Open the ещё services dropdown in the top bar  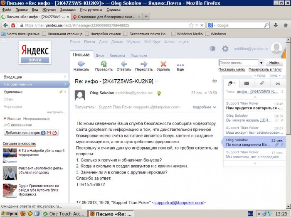point(184,42)
